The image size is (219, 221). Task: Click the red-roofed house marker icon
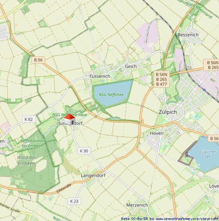click(69, 120)
